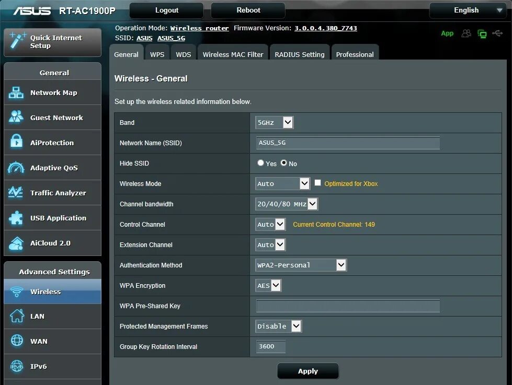This screenshot has height=385, width=512.
Task: Open AiProtection menu label
Action: pos(52,143)
